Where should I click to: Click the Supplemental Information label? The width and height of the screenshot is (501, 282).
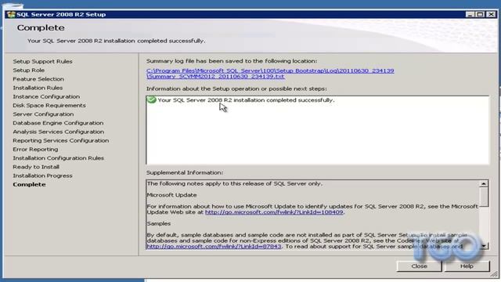(x=185, y=172)
